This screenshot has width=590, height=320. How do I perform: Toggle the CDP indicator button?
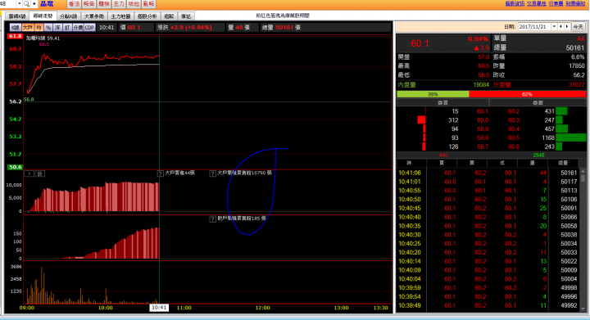pyautogui.click(x=89, y=28)
